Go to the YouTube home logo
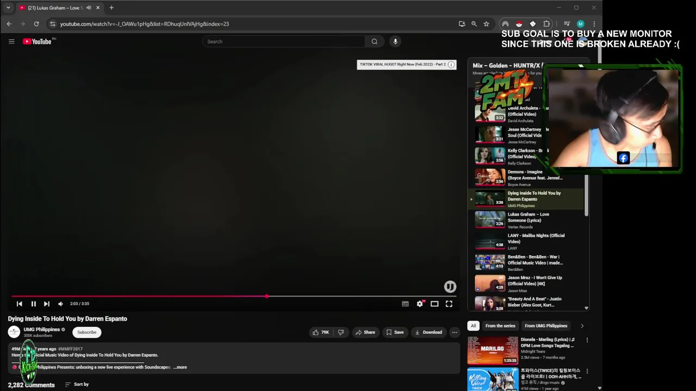This screenshot has width=696, height=391. point(37,41)
